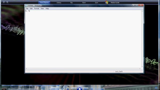
Task: Go back in Media Player
Action: click(x=4, y=2)
